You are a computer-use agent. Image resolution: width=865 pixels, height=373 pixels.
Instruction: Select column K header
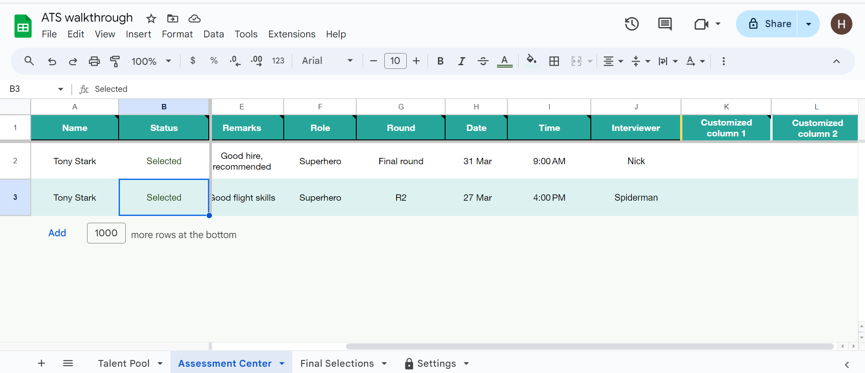(726, 107)
